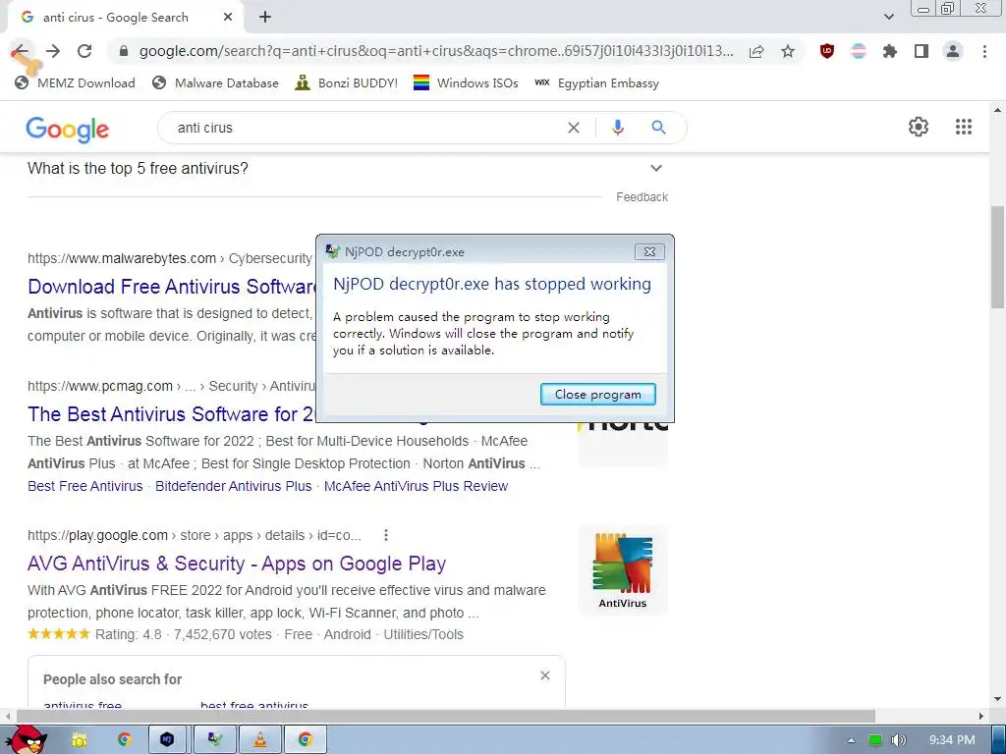1006x754 pixels.
Task: Open the volume control in the tray
Action: 899,740
